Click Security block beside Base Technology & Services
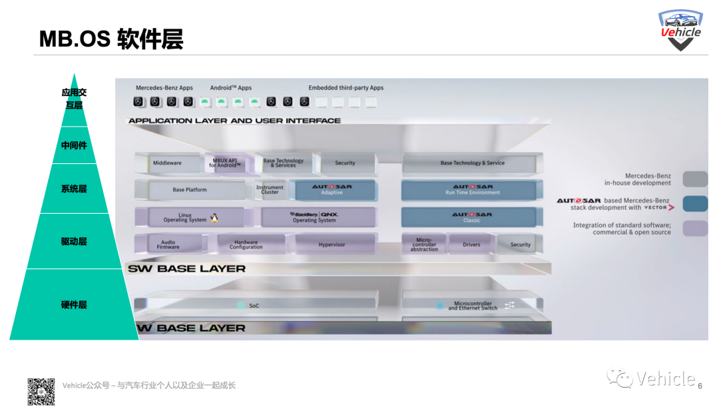The height and width of the screenshot is (409, 719). tap(346, 163)
